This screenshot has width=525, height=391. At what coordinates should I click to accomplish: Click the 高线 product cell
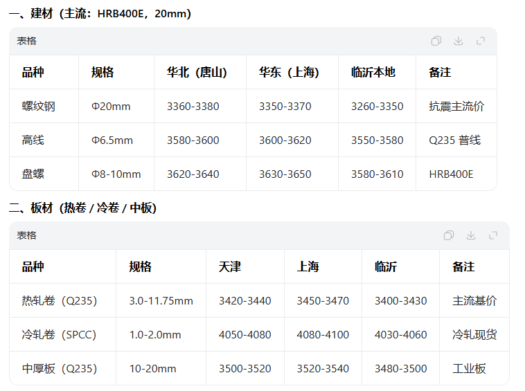[33, 140]
